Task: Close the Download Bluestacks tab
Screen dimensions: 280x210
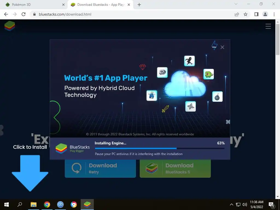Action: tap(129, 5)
